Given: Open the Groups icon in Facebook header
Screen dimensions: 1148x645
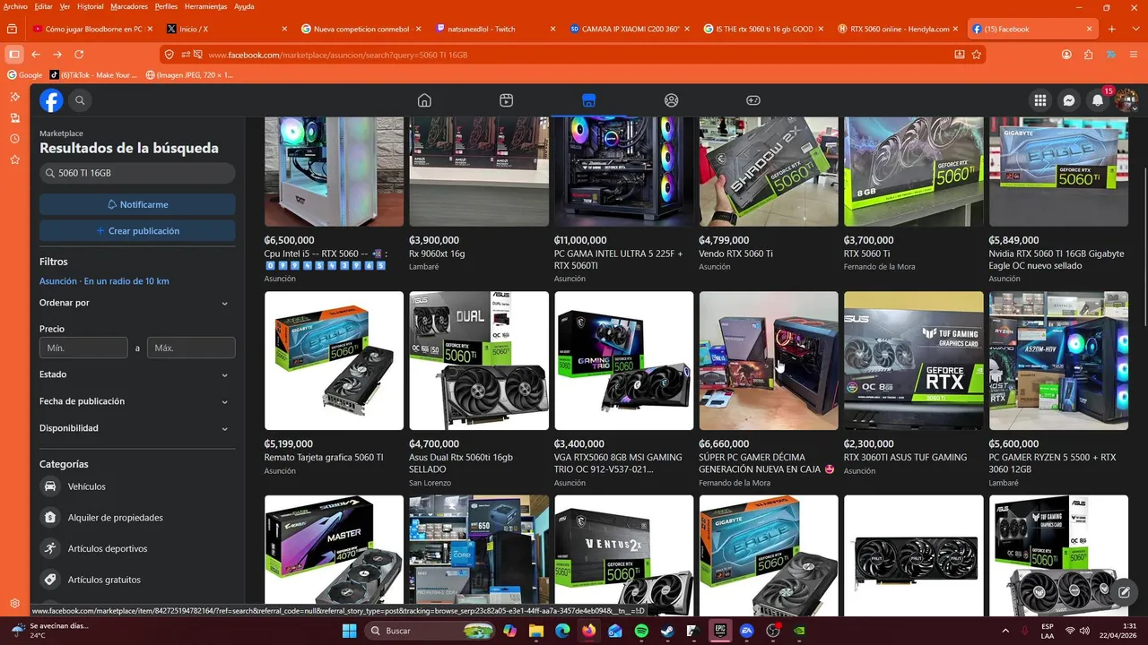Looking at the screenshot, I should click(671, 100).
